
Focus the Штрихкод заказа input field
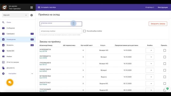coord(61,24)
